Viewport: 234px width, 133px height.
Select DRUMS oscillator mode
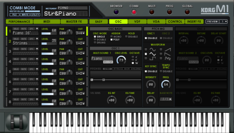[95, 42]
